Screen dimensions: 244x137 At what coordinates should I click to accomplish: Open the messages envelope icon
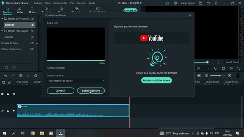click(x=208, y=3)
